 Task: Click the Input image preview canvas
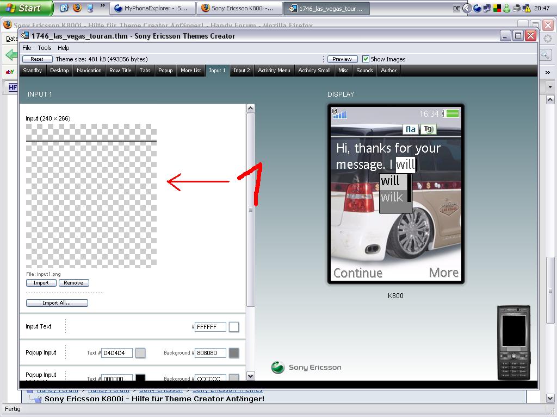[x=91, y=195]
